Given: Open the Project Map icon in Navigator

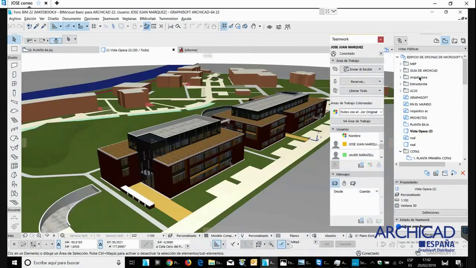Looking at the screenshot, I should 436,41.
